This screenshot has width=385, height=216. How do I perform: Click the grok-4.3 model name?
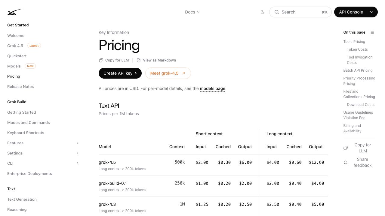point(107,204)
